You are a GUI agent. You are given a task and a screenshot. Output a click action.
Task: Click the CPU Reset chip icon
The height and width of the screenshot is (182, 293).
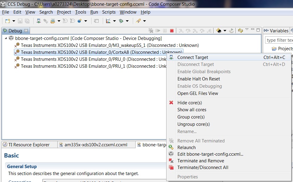point(219,31)
